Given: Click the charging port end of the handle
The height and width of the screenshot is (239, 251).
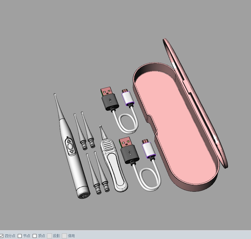Looking at the screenshot, I should click(84, 195).
